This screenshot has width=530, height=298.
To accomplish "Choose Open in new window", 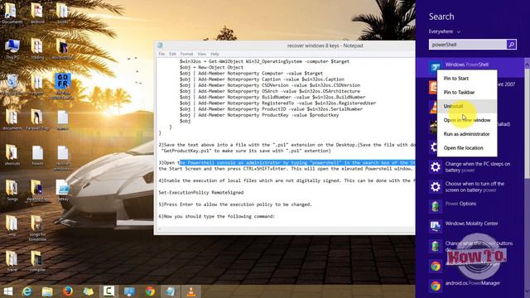I will click(x=467, y=120).
